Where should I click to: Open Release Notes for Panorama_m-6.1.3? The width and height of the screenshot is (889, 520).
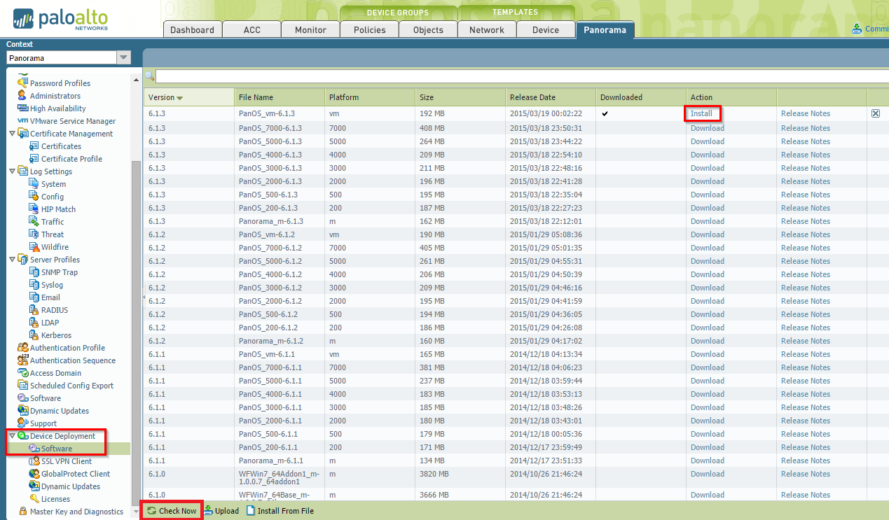tap(805, 221)
